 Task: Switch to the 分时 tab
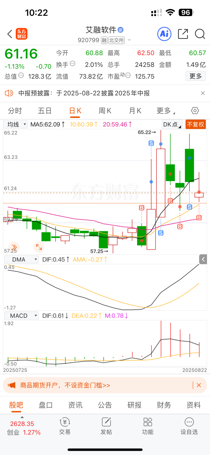coord(15,111)
